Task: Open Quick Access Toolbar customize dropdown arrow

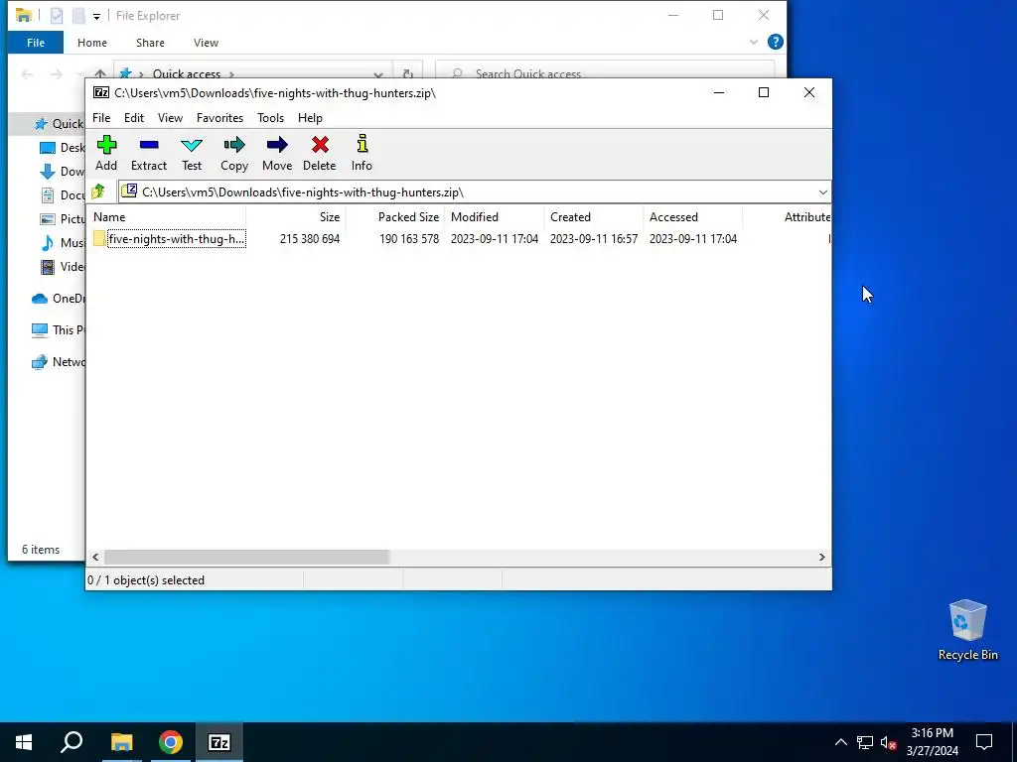Action: tap(96, 16)
